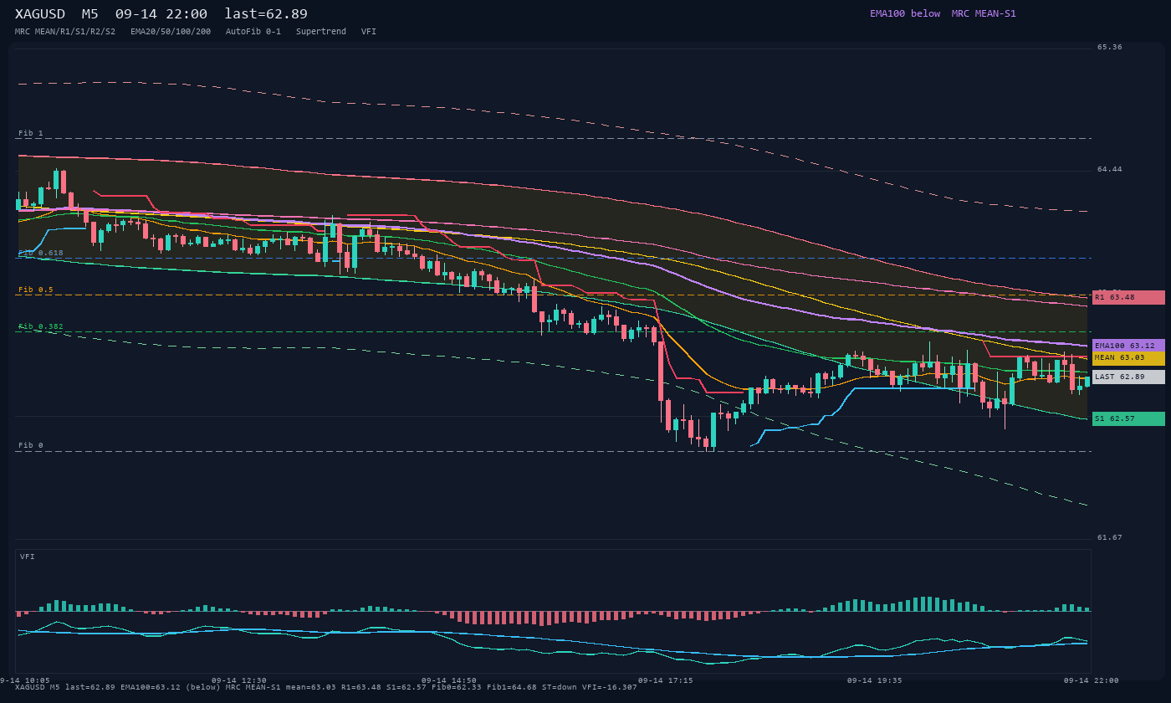
Task: Click the XAGUSD symbol in the chart title
Action: tap(40, 14)
